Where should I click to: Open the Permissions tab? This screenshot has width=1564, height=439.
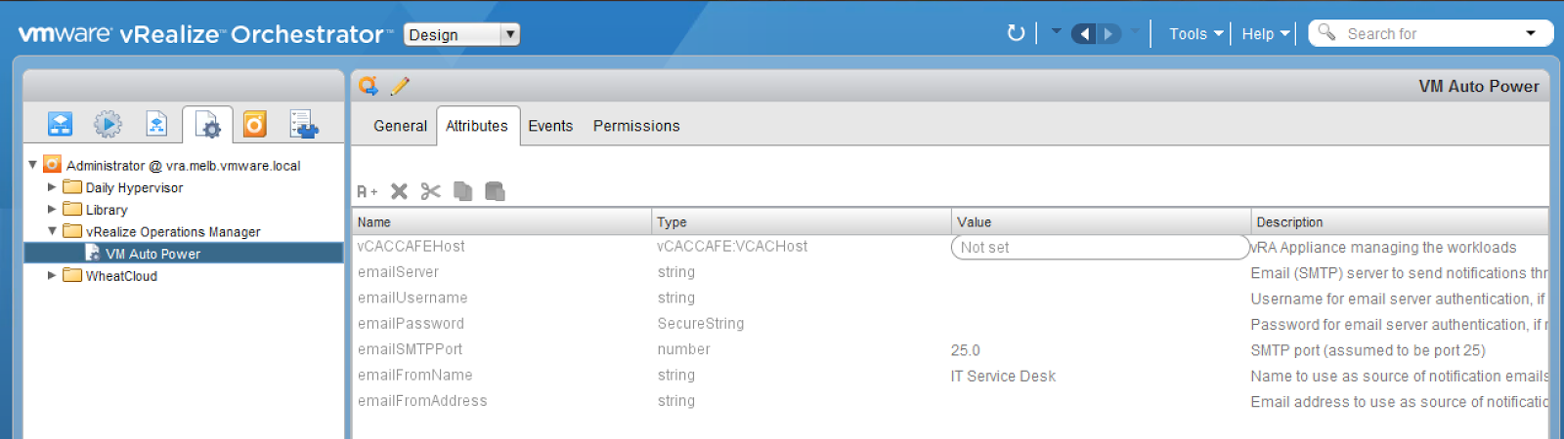coord(636,126)
